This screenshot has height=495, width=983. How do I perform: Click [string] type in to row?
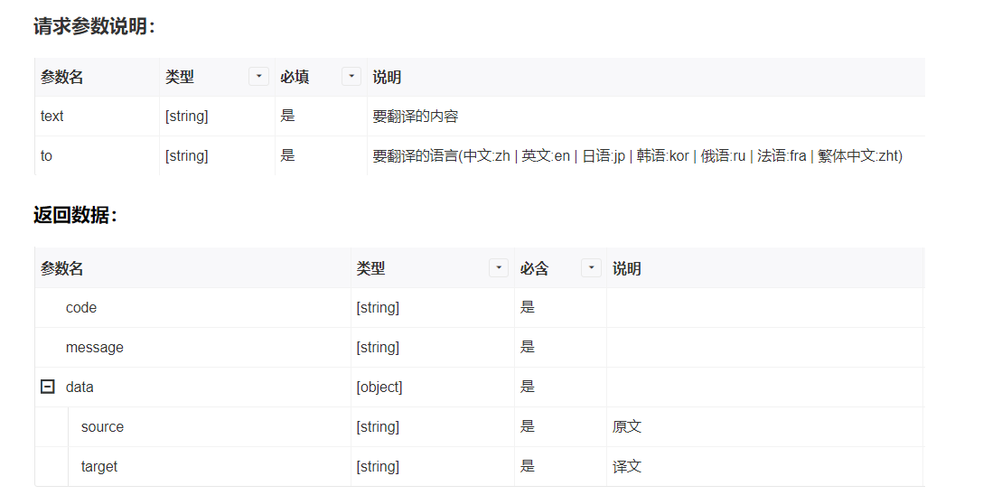[x=187, y=156]
